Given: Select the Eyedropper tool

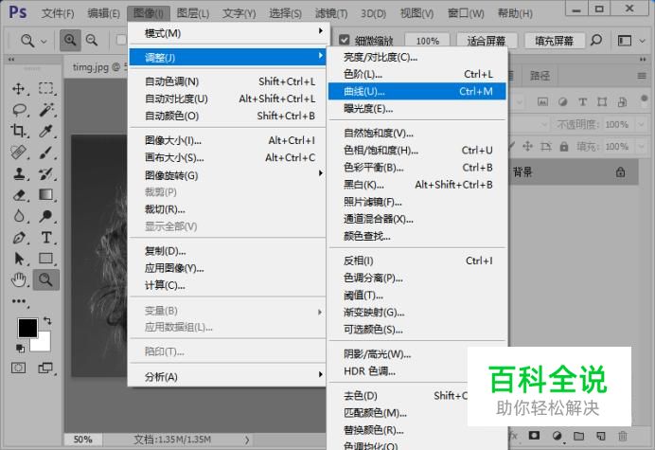Looking at the screenshot, I should coord(46,131).
